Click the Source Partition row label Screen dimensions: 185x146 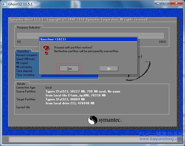click(26, 91)
